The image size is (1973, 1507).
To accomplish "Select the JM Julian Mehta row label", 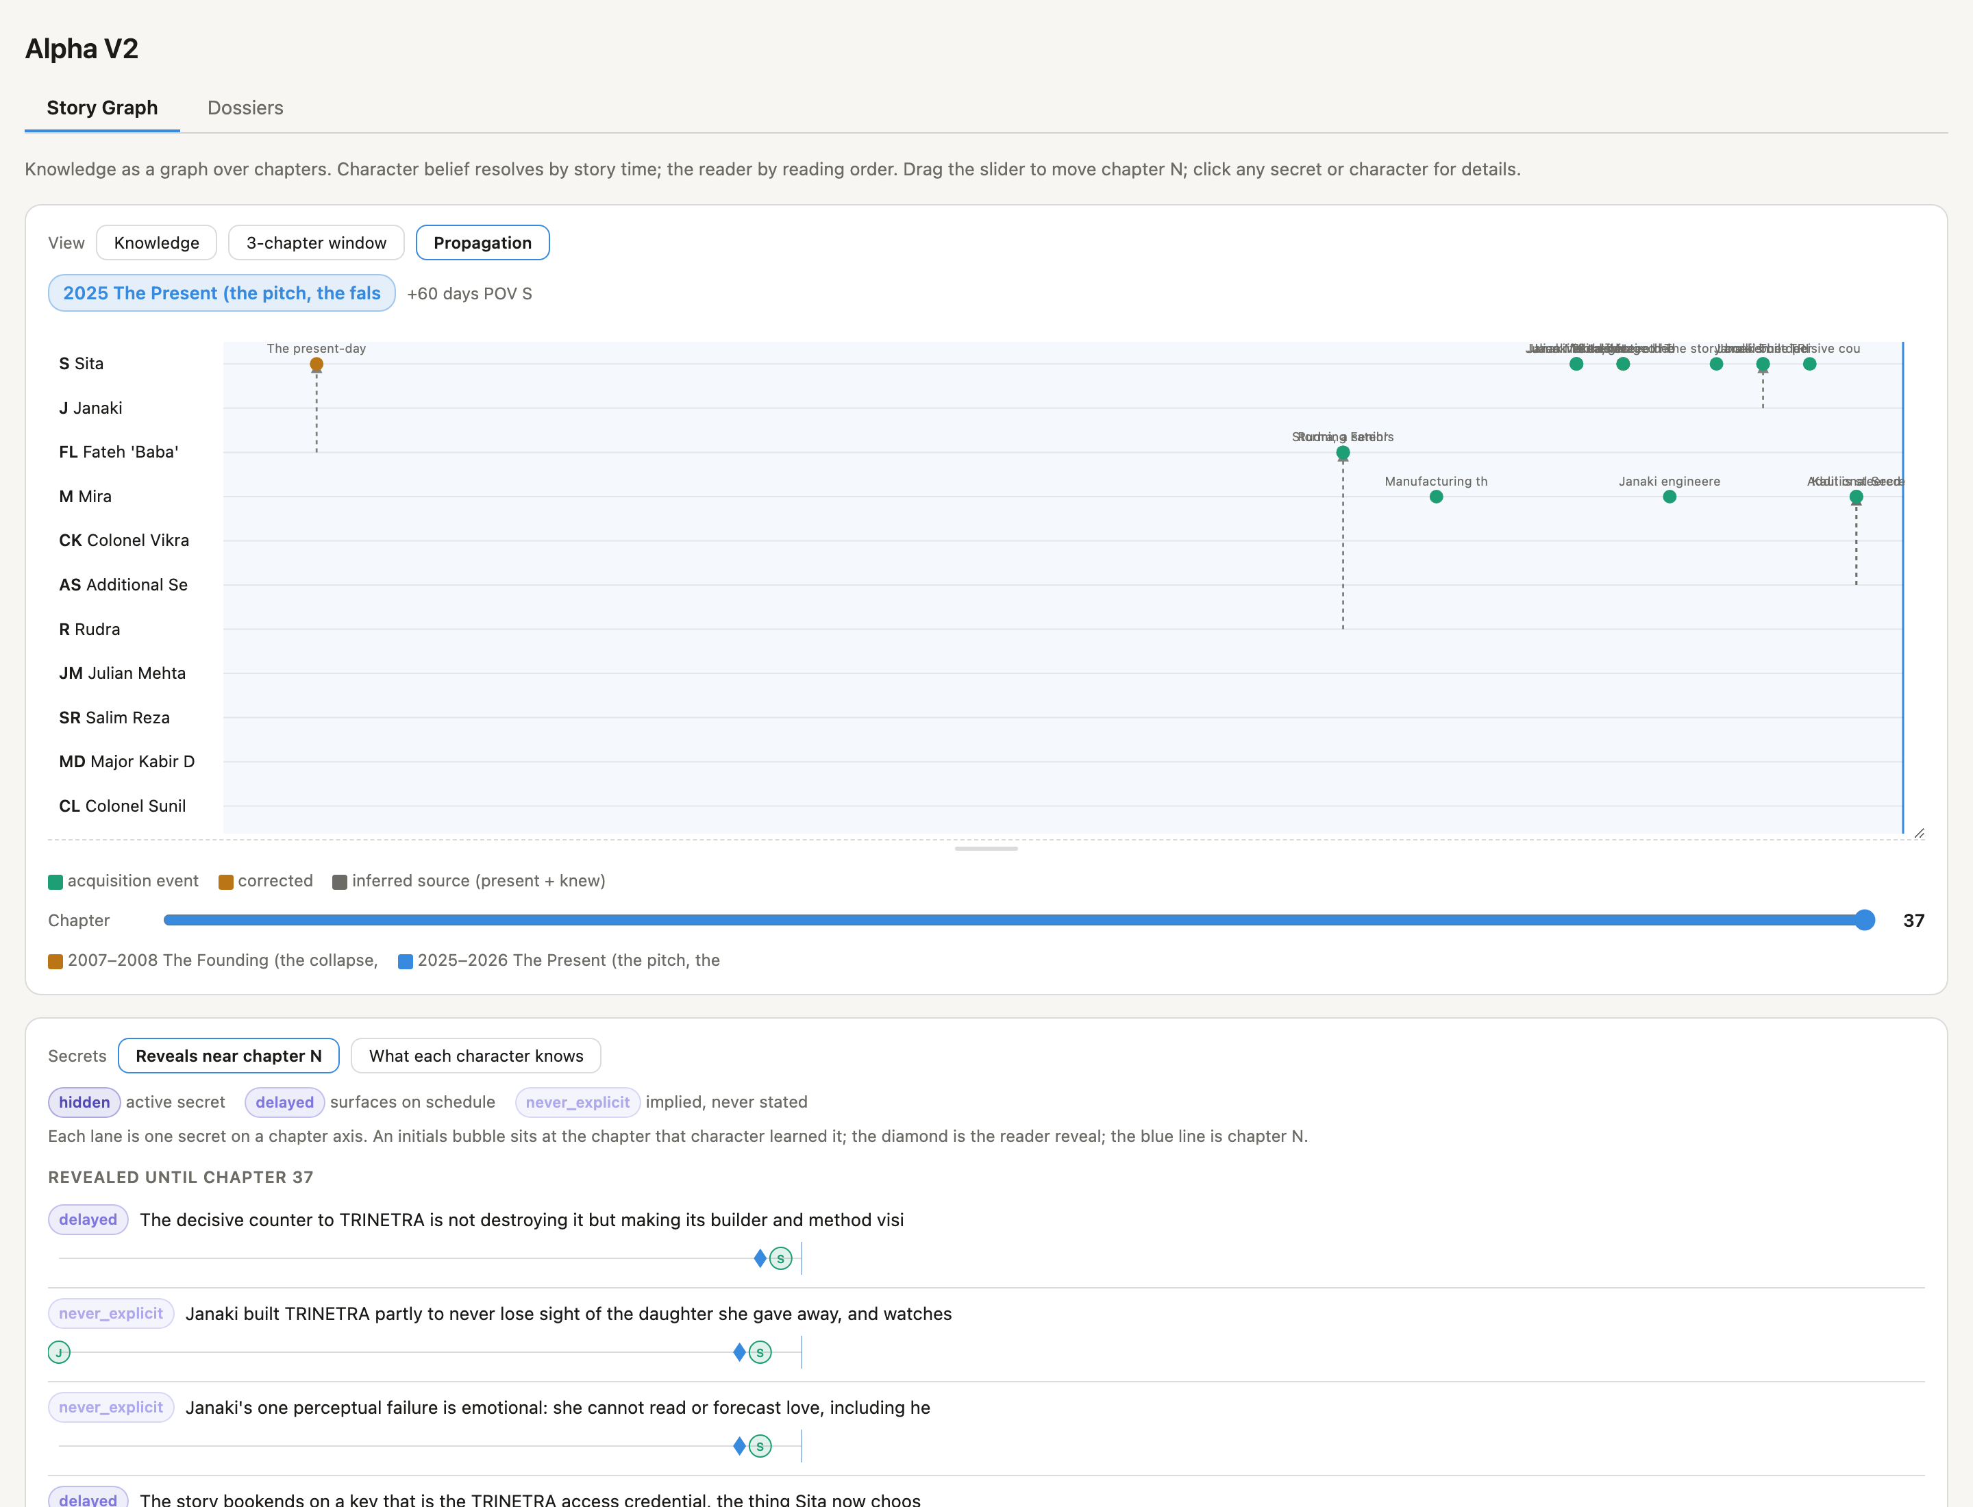I will click(x=122, y=673).
